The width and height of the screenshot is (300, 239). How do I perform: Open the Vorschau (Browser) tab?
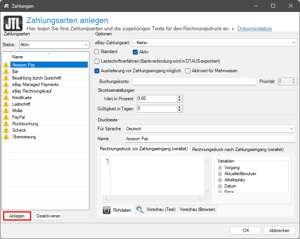[198, 210]
